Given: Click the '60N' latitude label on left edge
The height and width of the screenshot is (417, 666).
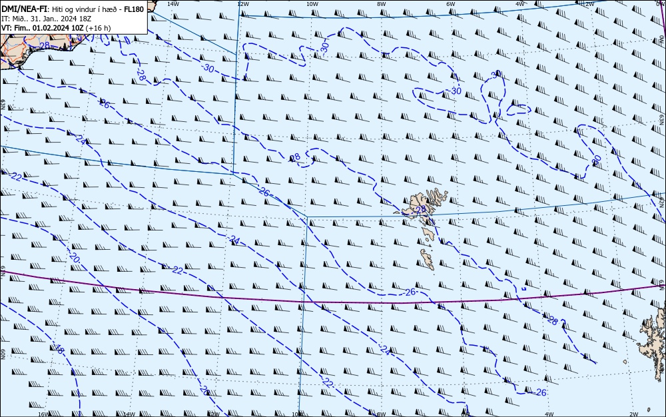Looking at the screenshot, I should (3, 355).
